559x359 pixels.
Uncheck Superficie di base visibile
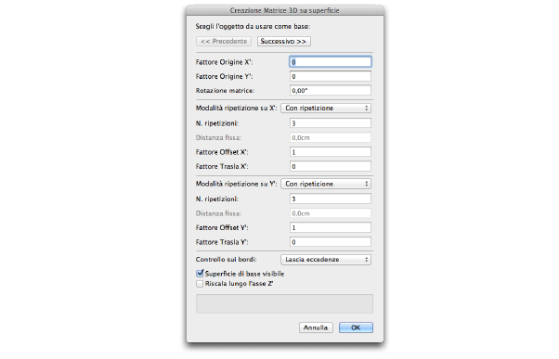tap(200, 274)
